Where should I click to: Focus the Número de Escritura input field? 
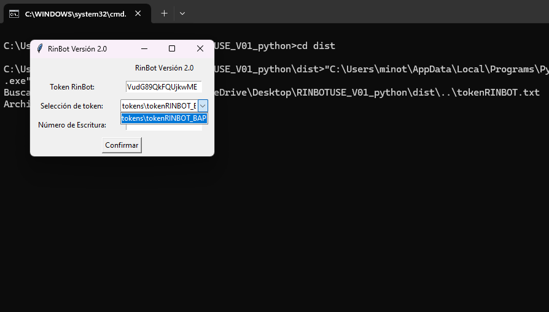pyautogui.click(x=164, y=127)
